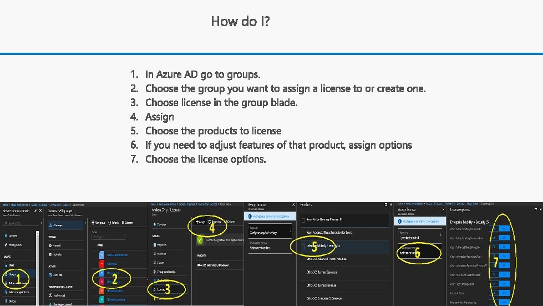The image size is (543, 306).
Task: Turn Off Azure Active Directory Premium P2
Action: pyautogui.click(x=494, y=228)
